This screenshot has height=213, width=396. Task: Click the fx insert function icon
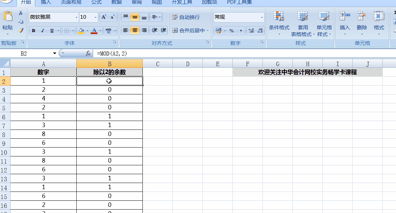[x=88, y=54]
